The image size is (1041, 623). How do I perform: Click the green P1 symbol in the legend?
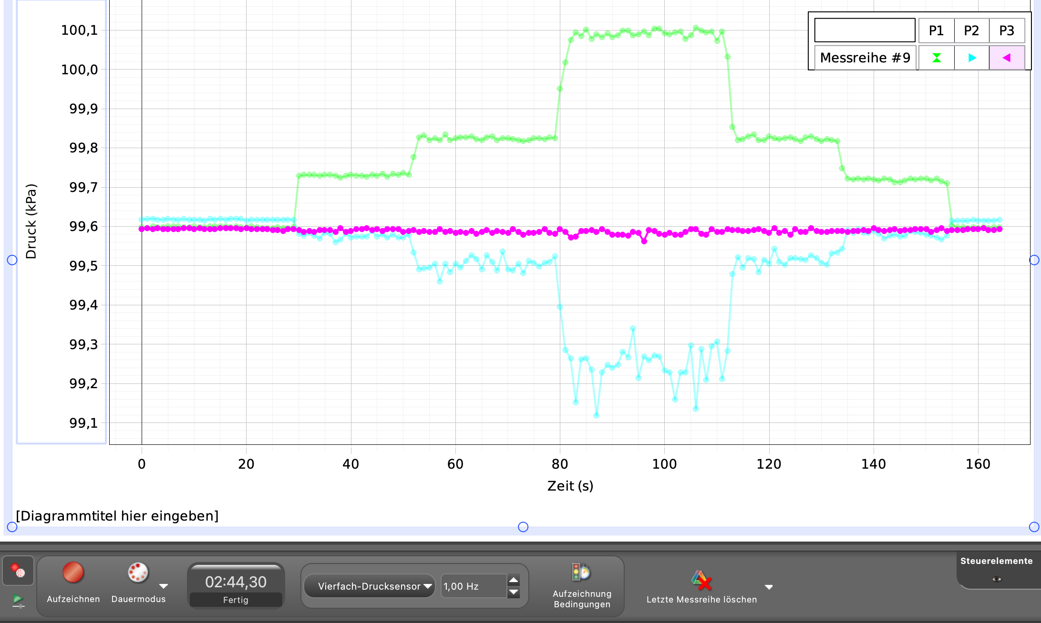tap(936, 58)
